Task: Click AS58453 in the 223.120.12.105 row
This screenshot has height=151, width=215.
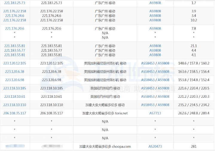Action: click(148, 63)
